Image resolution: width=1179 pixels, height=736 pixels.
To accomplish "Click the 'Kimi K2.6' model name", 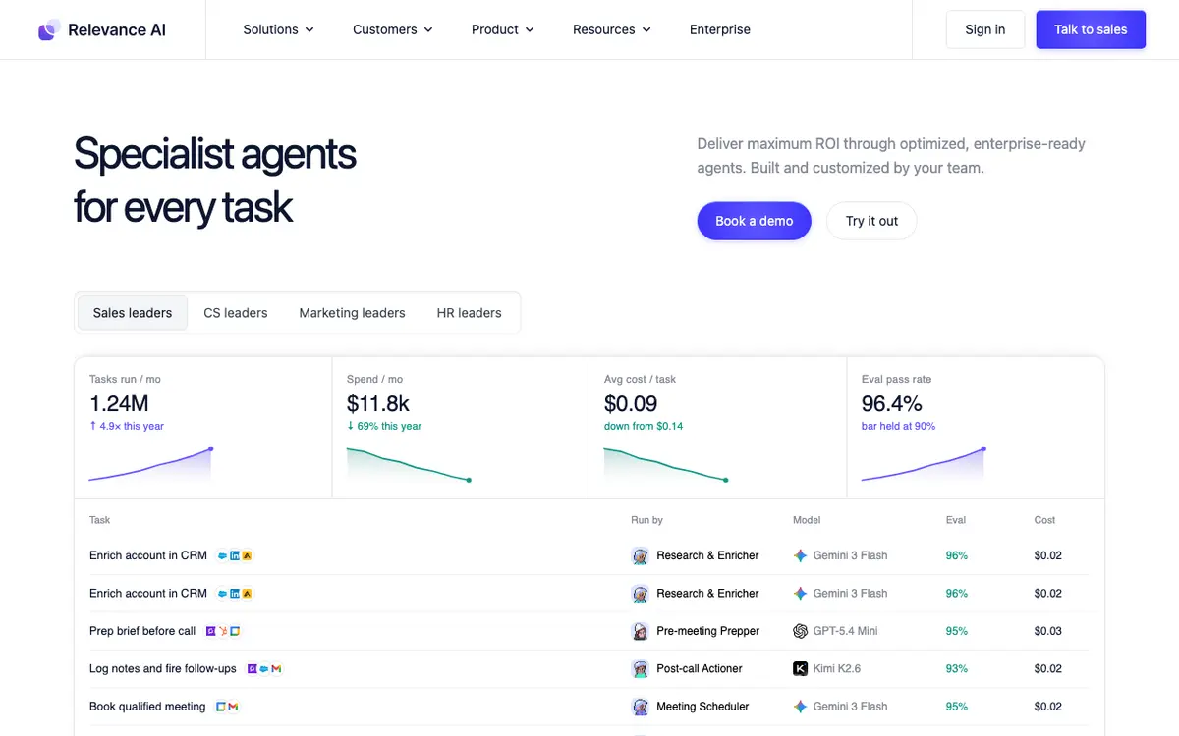I will click(838, 669).
